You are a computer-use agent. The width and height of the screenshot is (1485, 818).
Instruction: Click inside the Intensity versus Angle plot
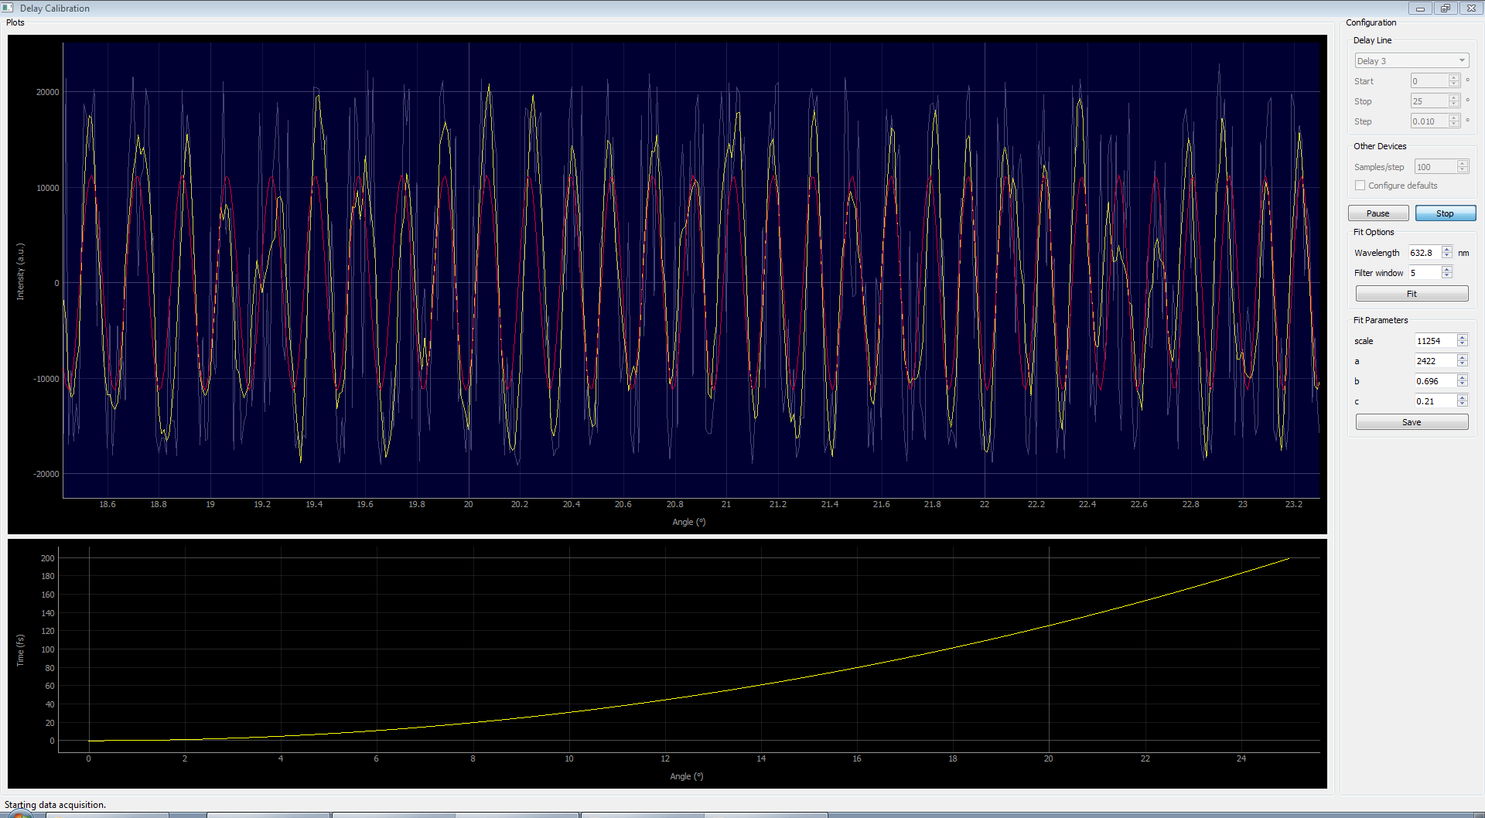pyautogui.click(x=688, y=271)
